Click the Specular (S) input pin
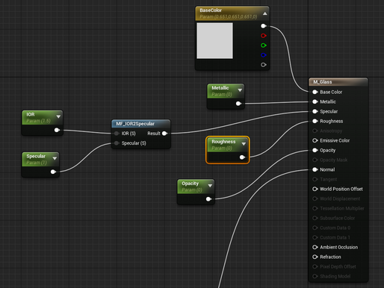384x288 pixels. tap(117, 143)
